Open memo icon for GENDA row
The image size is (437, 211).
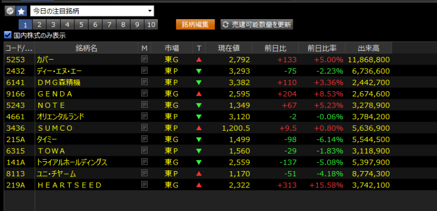144,93
